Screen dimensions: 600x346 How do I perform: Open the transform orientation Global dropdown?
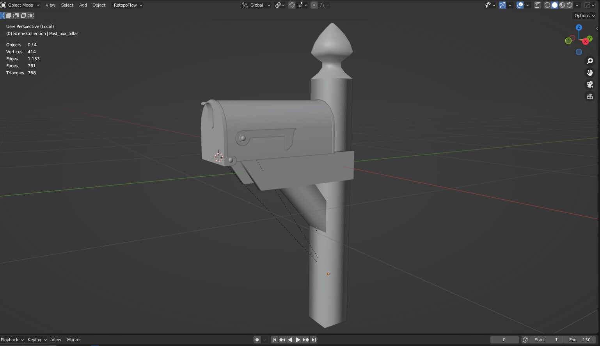tap(256, 5)
